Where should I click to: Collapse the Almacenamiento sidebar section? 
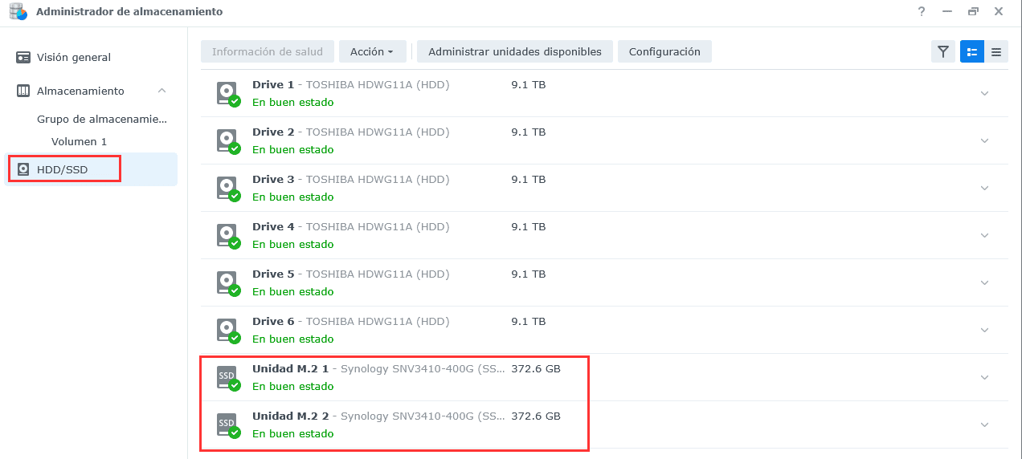(161, 91)
